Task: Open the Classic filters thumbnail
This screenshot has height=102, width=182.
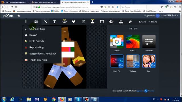Action: tap(117, 42)
